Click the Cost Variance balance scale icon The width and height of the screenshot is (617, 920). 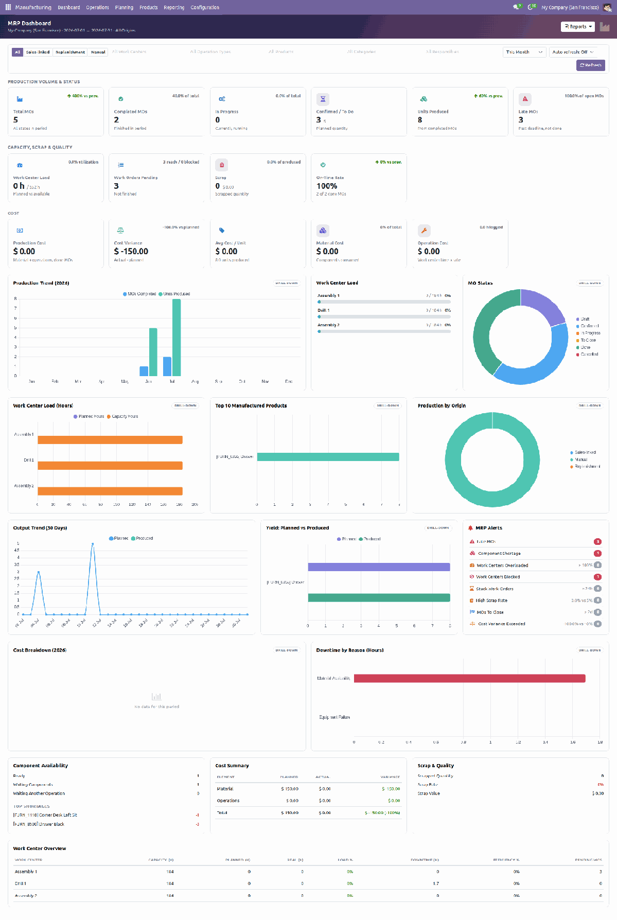[x=120, y=231]
